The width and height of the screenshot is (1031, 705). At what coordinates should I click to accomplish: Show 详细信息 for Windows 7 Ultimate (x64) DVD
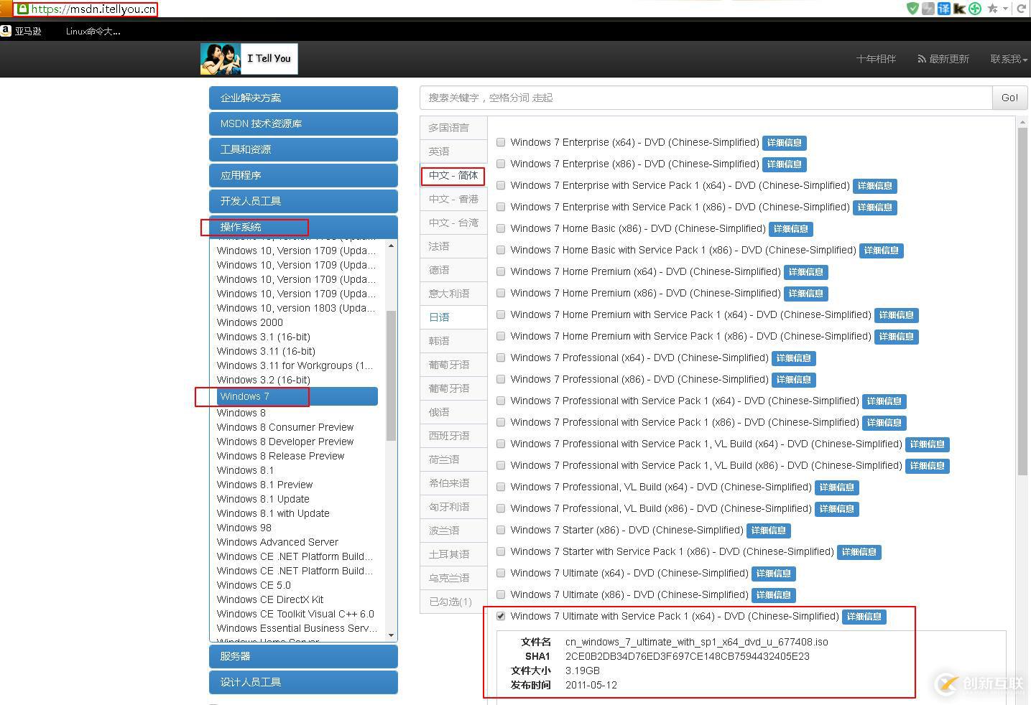[x=774, y=574]
